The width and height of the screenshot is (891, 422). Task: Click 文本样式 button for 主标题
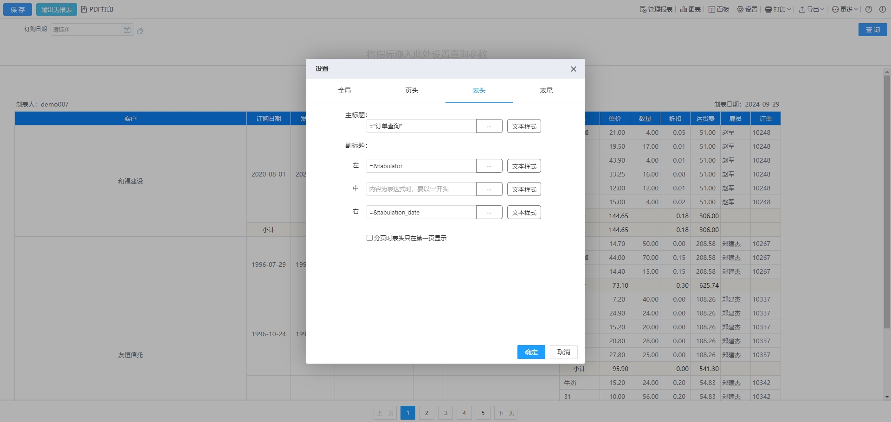point(524,126)
